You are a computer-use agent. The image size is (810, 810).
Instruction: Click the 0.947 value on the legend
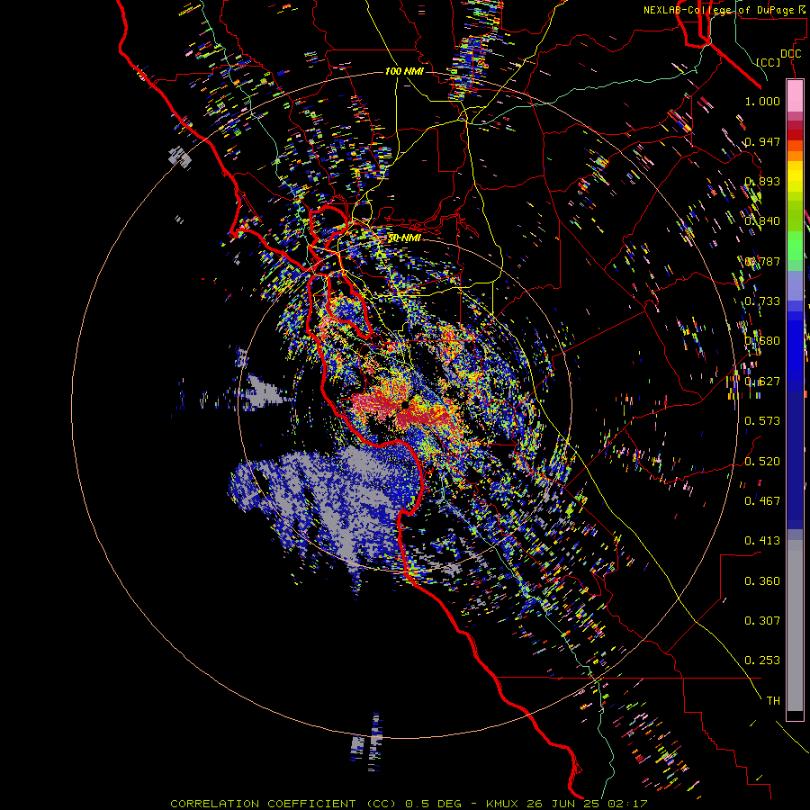pyautogui.click(x=762, y=141)
